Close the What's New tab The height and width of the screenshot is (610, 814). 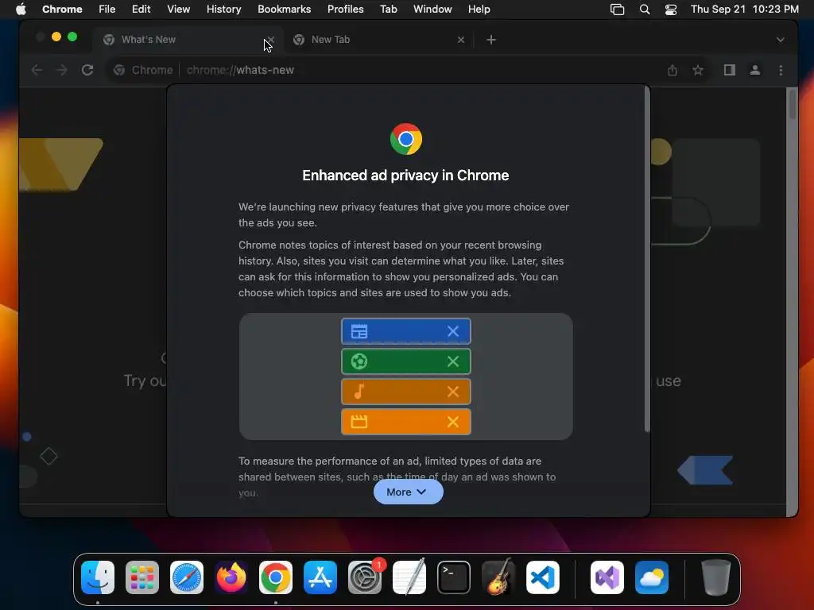click(x=271, y=40)
